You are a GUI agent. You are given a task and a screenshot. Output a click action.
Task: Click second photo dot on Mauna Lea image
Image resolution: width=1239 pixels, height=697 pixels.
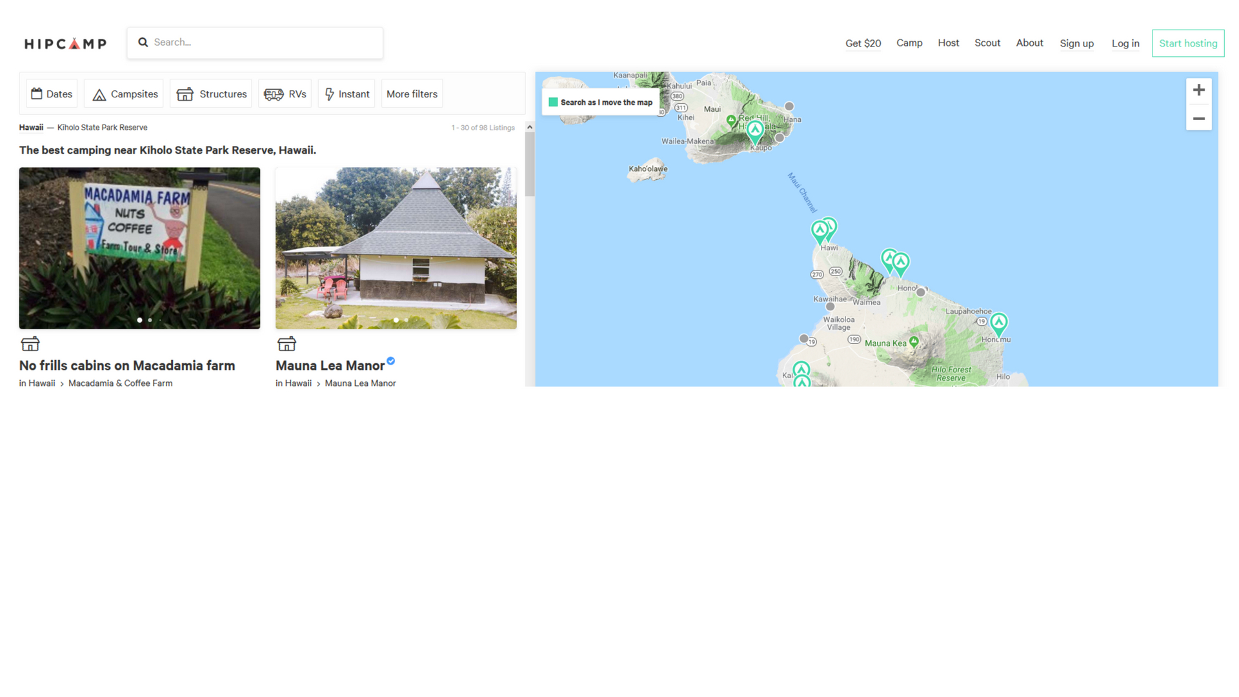pyautogui.click(x=406, y=320)
